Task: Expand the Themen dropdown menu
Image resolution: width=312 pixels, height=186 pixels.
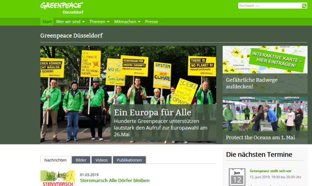Action: pyautogui.click(x=100, y=21)
